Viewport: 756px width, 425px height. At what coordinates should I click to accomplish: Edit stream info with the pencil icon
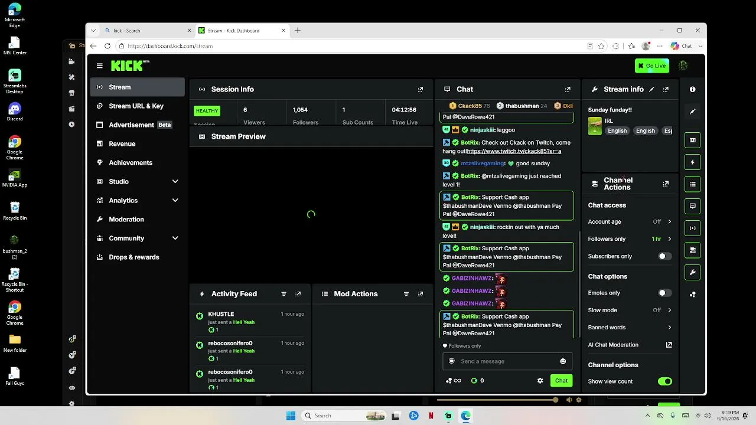(651, 89)
